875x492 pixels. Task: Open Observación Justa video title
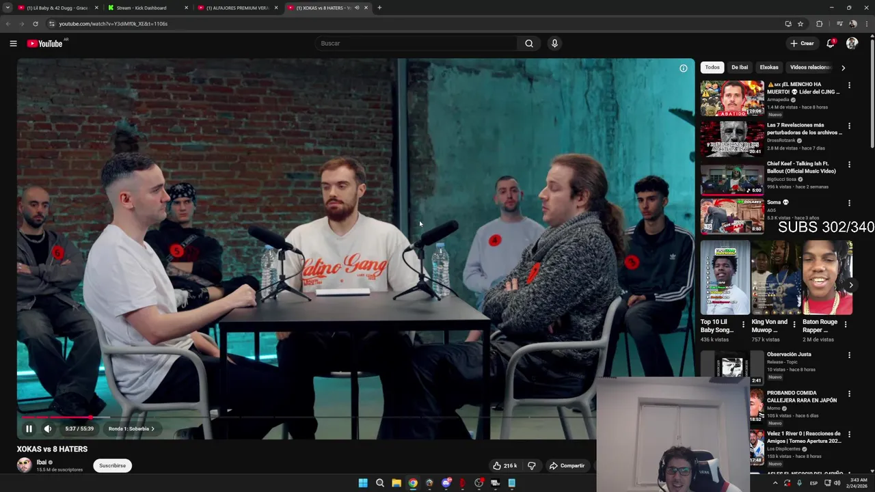pos(789,354)
